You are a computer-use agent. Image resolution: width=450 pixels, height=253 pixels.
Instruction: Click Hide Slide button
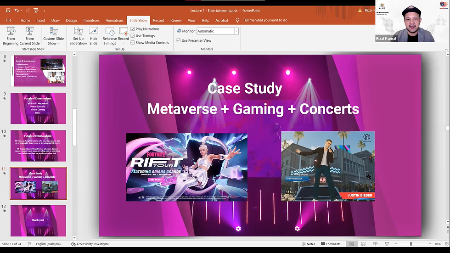[x=94, y=36]
